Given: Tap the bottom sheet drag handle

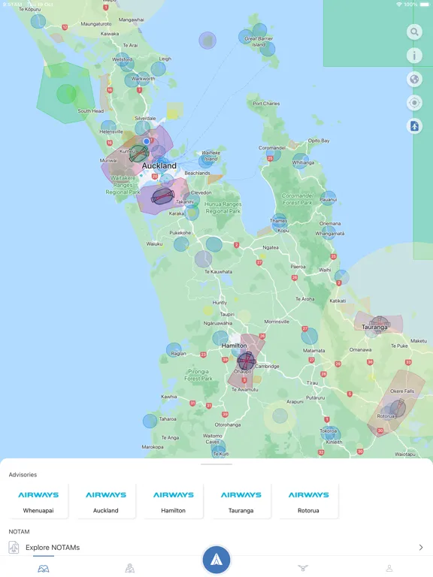Looking at the screenshot, I should tap(216, 464).
